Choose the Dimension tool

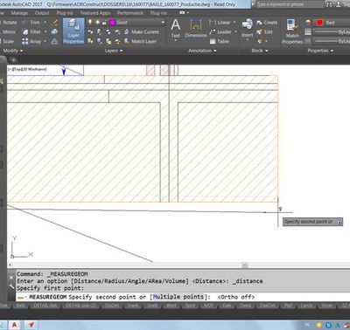coord(196,29)
